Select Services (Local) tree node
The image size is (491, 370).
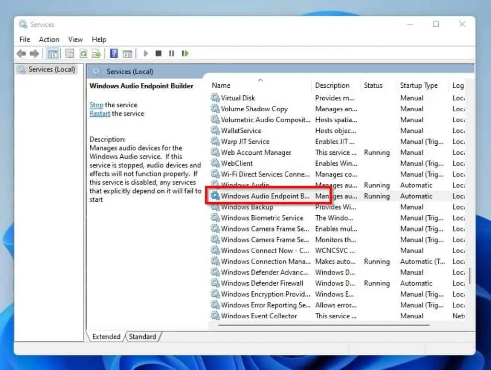47,69
